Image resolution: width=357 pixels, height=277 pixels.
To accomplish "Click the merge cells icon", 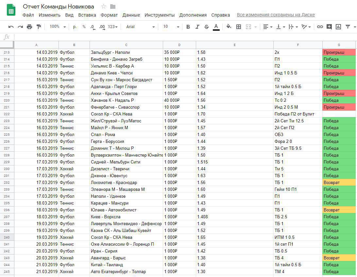I will click(x=248, y=27).
